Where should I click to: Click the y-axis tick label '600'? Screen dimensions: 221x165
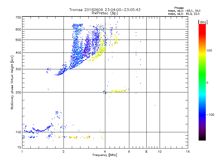point(19,29)
